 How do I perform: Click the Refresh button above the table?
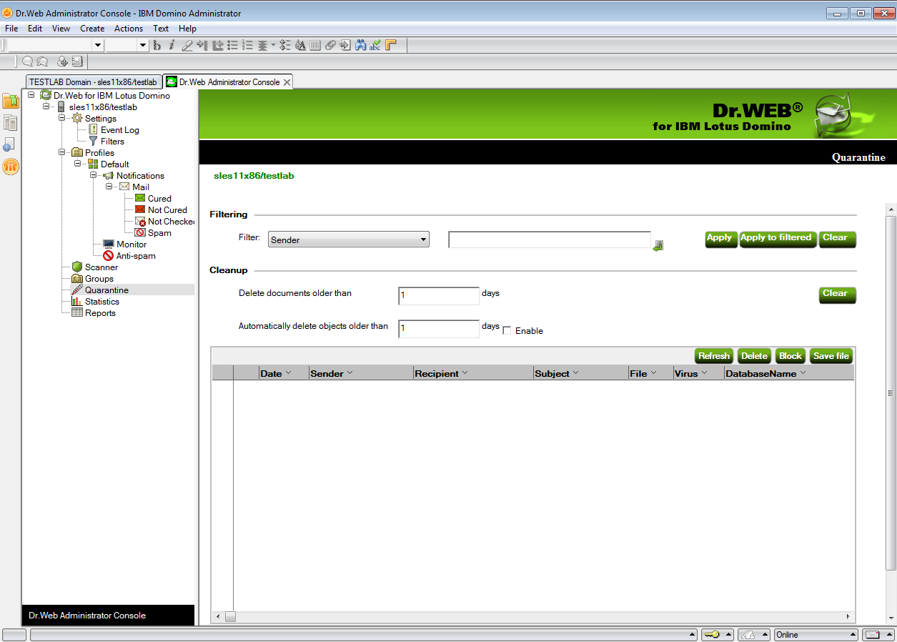(713, 356)
